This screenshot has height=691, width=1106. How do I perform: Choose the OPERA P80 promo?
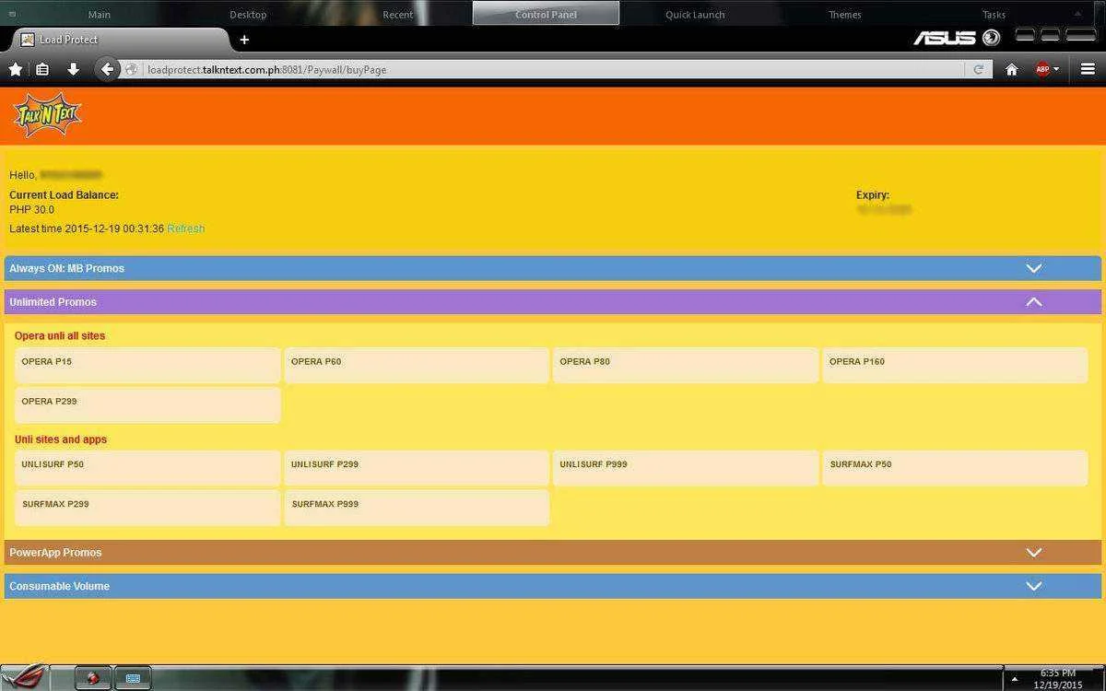pos(686,365)
